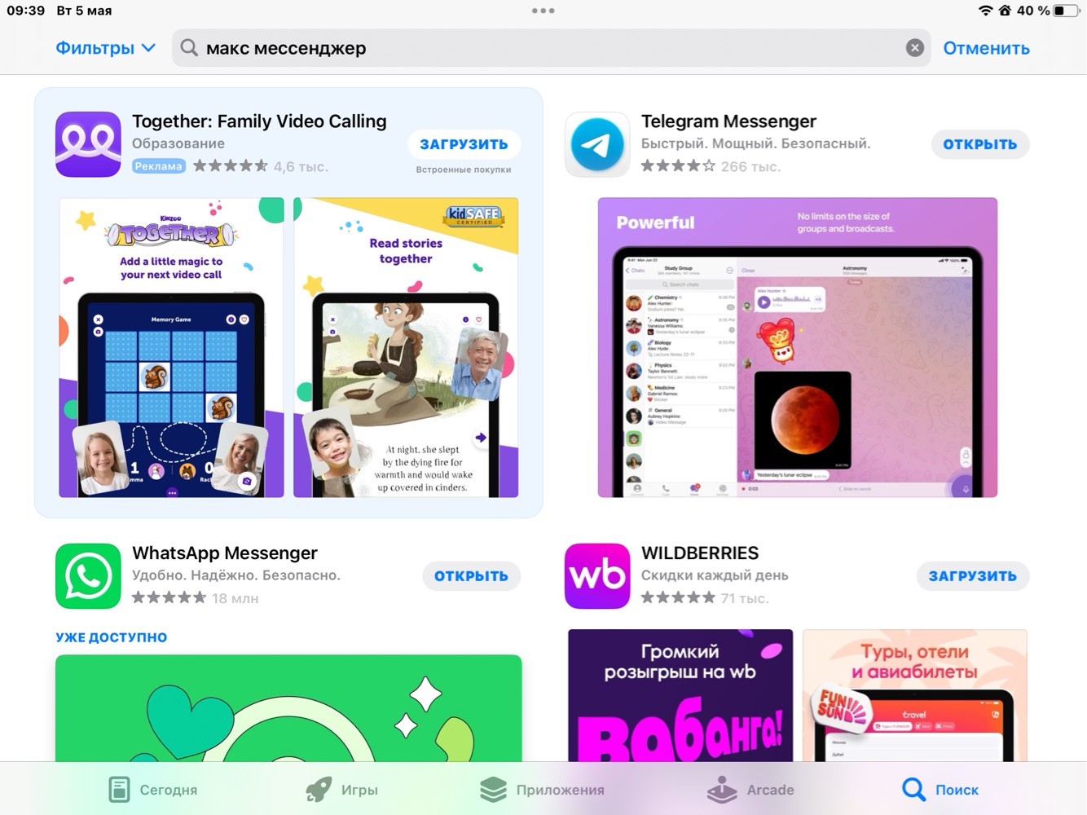View Together 'Add a little magic' screenshot
1087x815 pixels.
[x=171, y=347]
